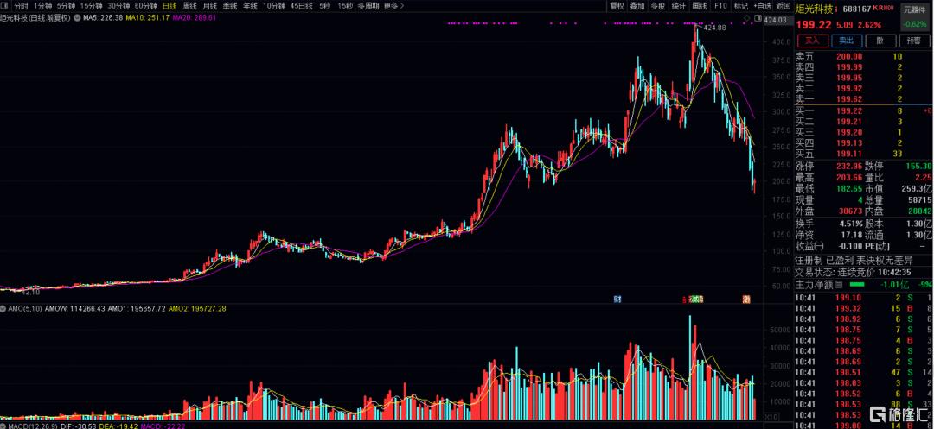This screenshot has width=934, height=429.
Task: Click the panel layout icon before 分时
Action: (x=5, y=6)
